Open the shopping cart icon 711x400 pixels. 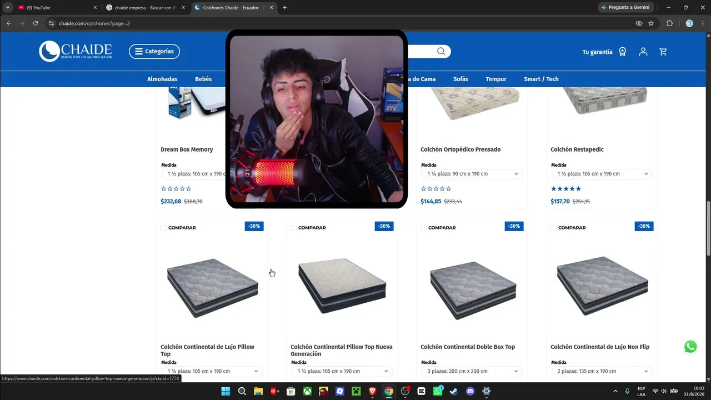663,52
